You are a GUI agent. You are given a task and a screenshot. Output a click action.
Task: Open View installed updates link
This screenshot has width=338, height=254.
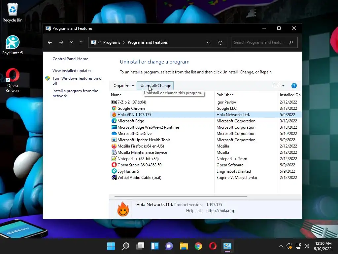[x=72, y=71]
